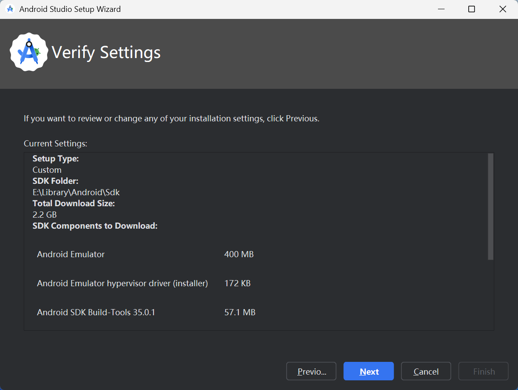Image resolution: width=518 pixels, height=390 pixels.
Task: Click the small Android Studio title bar icon
Action: (x=10, y=9)
